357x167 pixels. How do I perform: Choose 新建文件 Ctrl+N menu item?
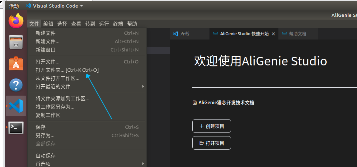pos(87,33)
